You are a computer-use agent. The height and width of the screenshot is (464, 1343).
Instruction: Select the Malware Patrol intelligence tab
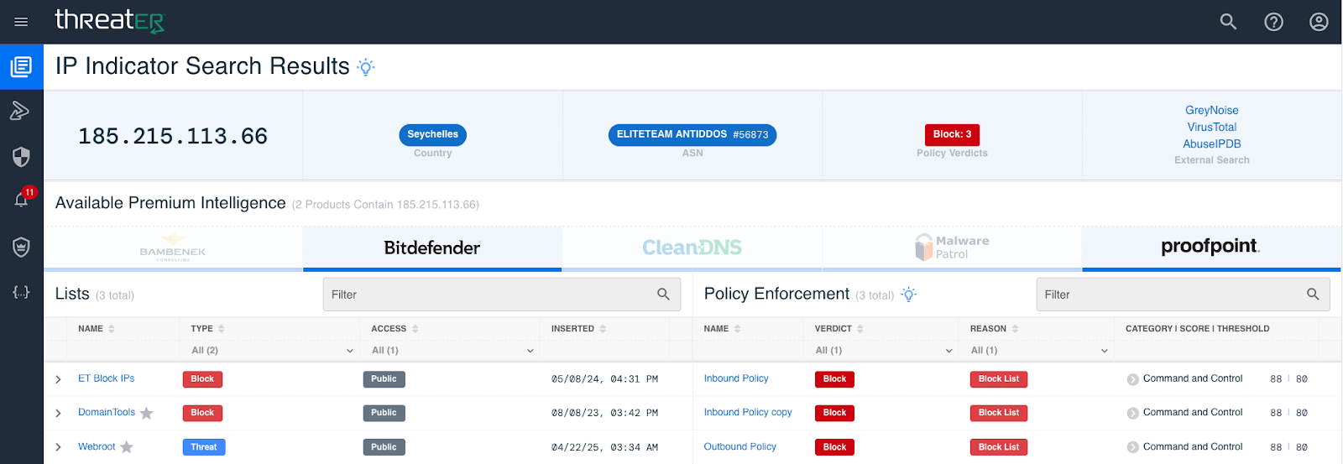(x=952, y=248)
